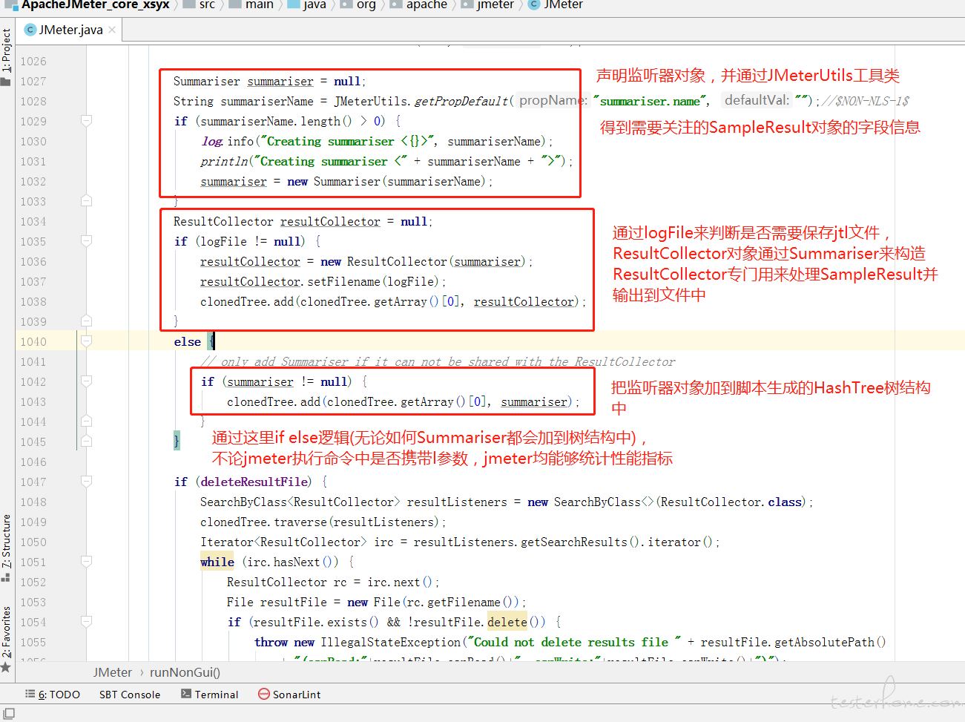This screenshot has height=722, width=965.
Task: Click JMeter in the bottom editor breadcrumb
Action: pyautogui.click(x=113, y=672)
